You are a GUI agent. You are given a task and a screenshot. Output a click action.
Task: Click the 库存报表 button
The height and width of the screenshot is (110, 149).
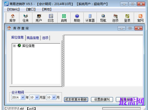pos(127,100)
